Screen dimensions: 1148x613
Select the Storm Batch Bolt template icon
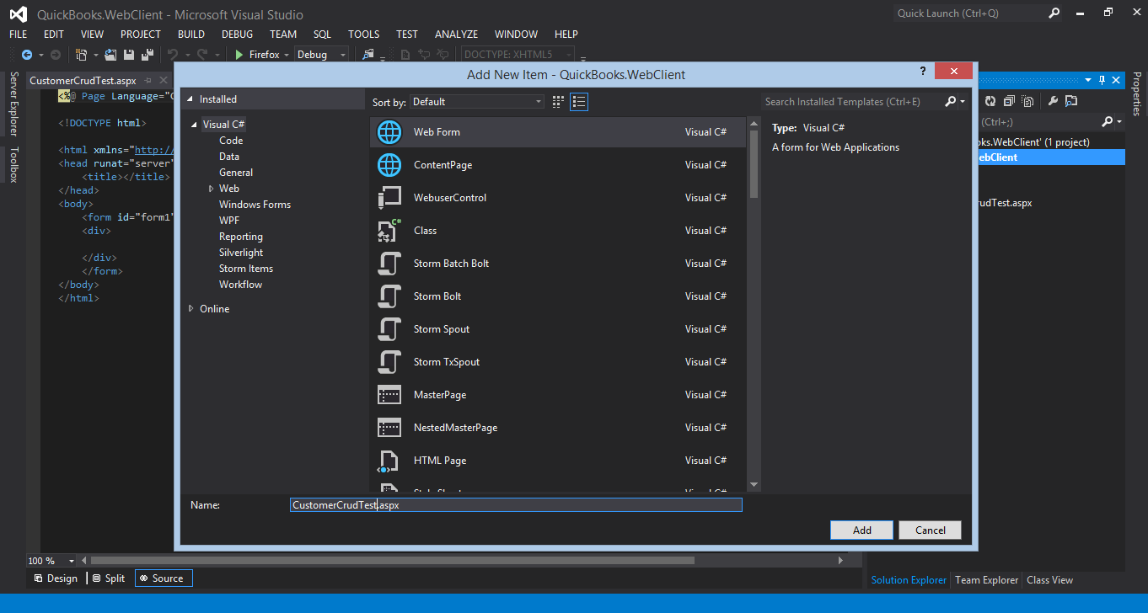click(389, 264)
